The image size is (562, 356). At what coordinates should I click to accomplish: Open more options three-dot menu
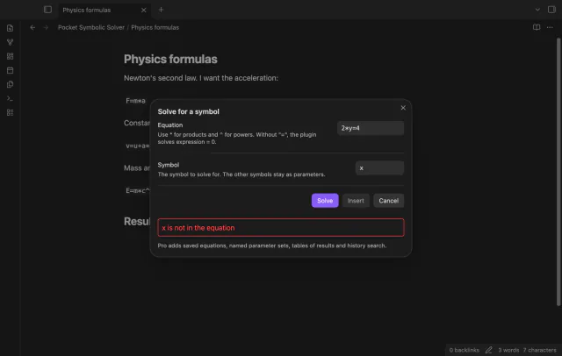click(550, 27)
